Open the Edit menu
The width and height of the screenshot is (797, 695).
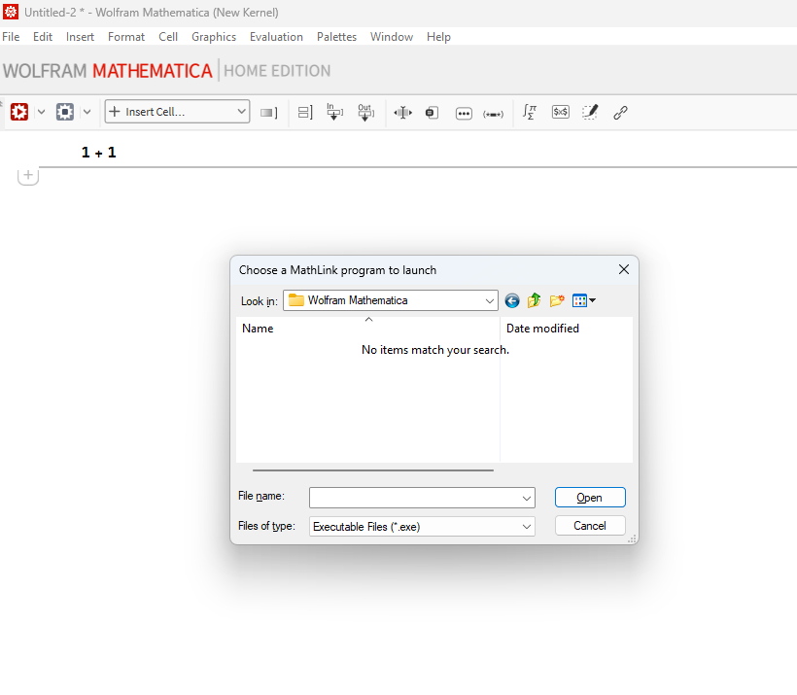[43, 37]
